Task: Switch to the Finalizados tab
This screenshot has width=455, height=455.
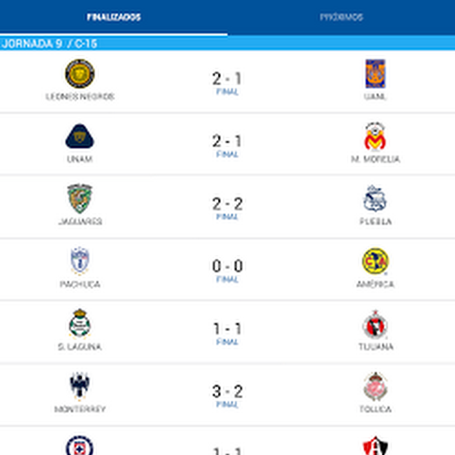Action: coord(114,17)
